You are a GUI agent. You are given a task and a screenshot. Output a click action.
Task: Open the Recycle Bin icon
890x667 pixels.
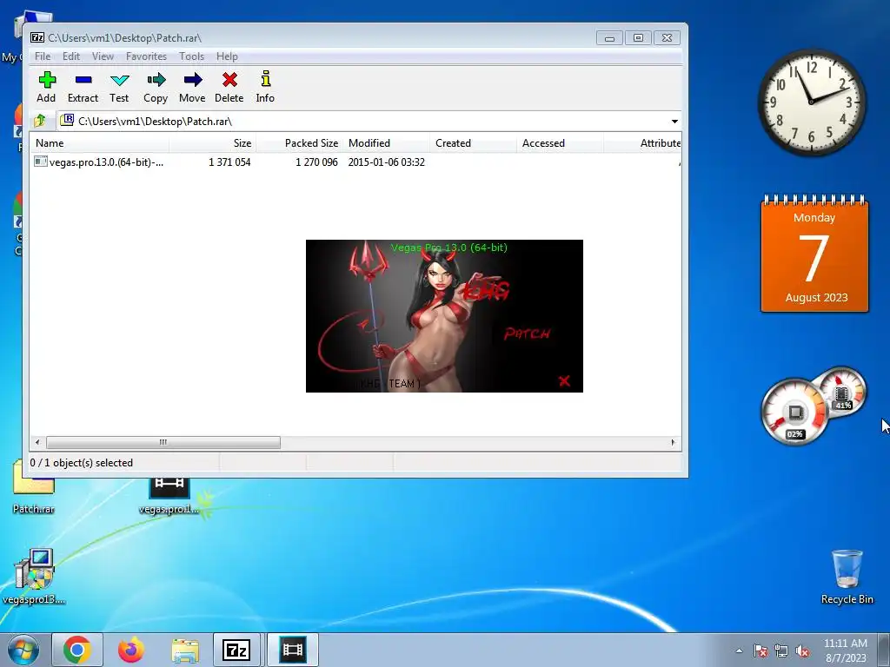(x=847, y=577)
